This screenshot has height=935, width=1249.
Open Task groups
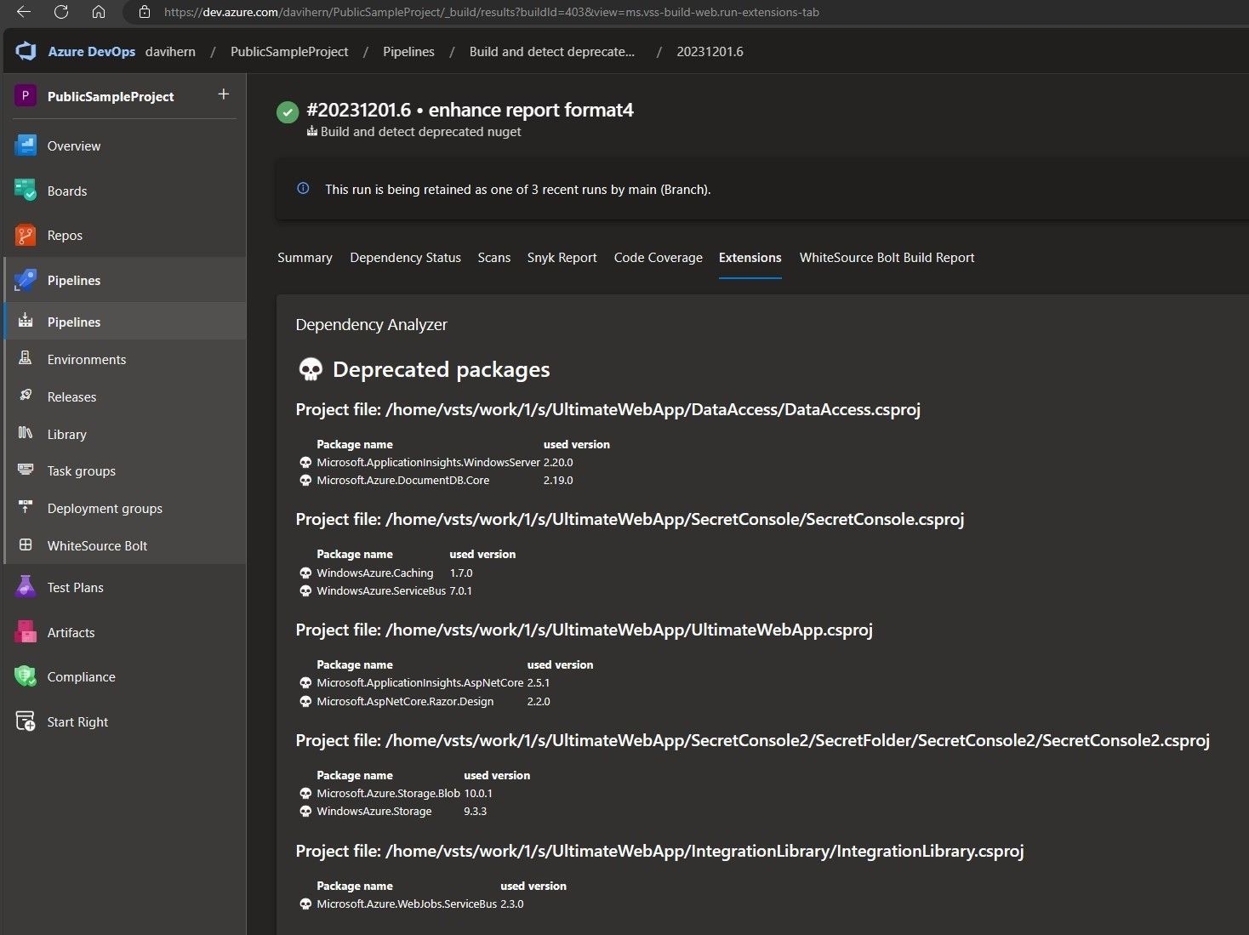coord(81,470)
